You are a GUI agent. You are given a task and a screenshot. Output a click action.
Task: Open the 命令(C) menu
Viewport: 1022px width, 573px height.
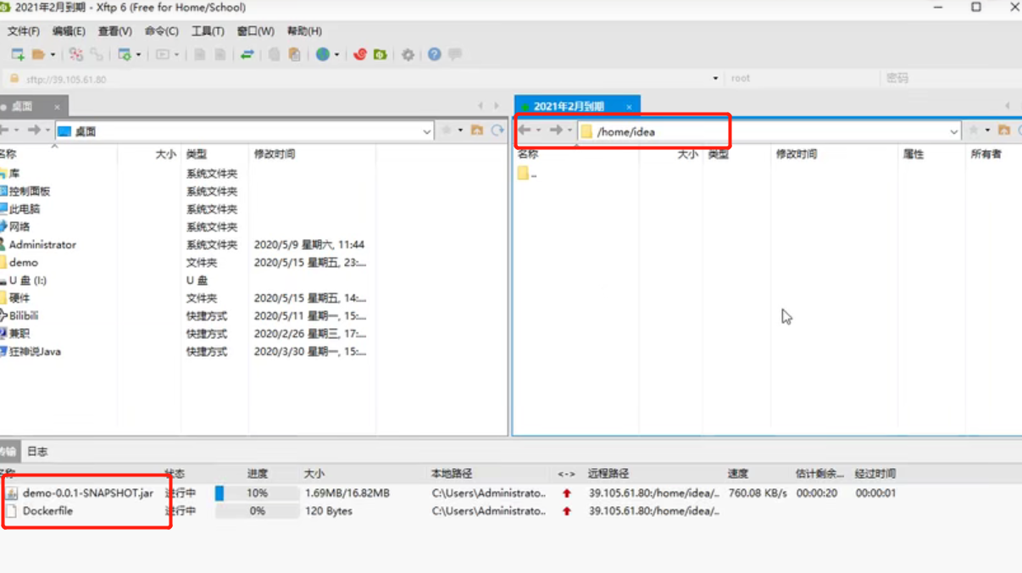[161, 31]
